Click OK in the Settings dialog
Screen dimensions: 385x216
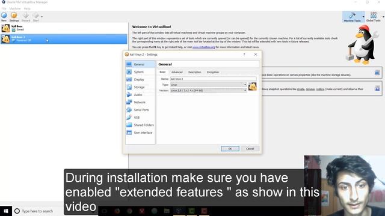230,149
